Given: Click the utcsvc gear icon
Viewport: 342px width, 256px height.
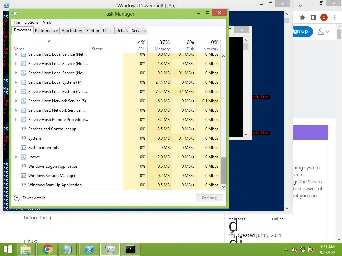Looking at the screenshot, I should tap(24, 157).
